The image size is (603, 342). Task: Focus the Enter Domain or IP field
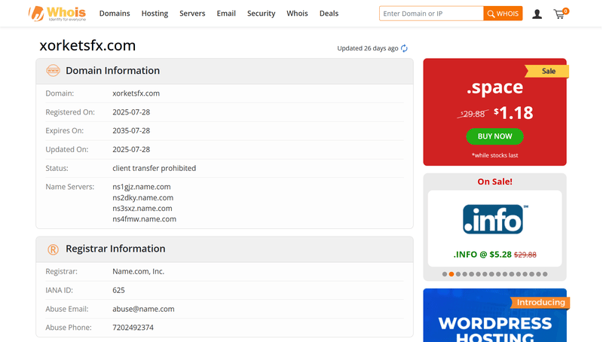coord(431,14)
